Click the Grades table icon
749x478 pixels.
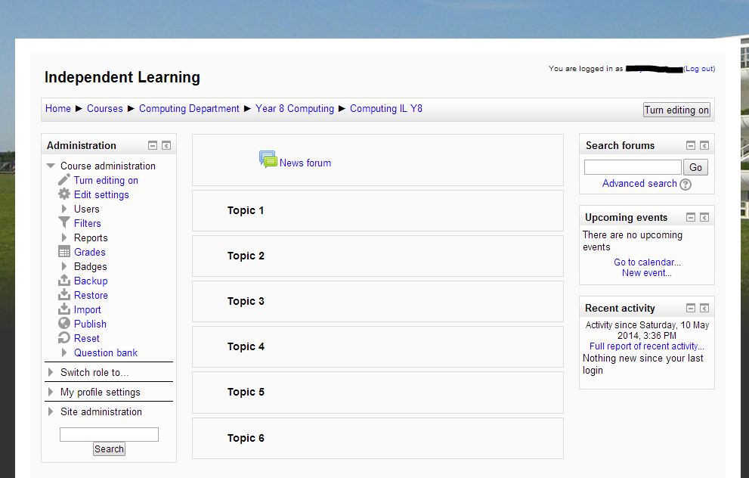coord(64,252)
